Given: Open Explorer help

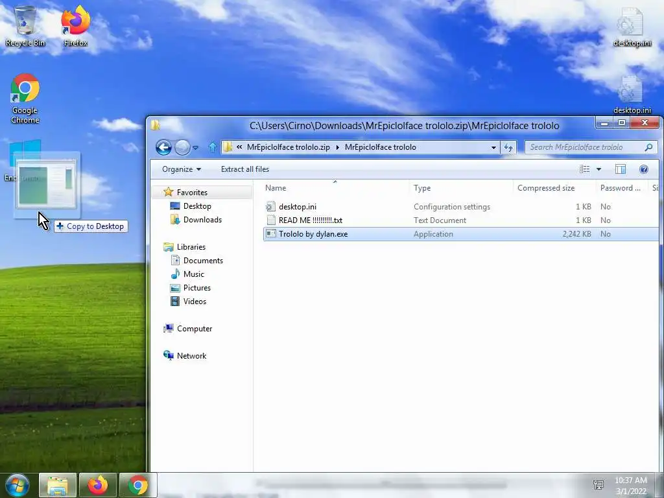Looking at the screenshot, I should [644, 169].
